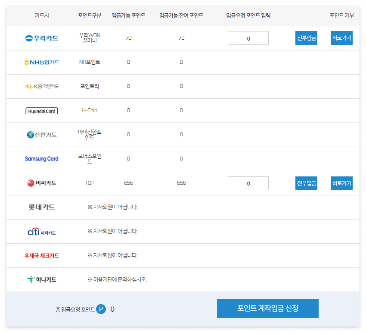Click 바로가기 in the TOP points row
Image resolution: width=366 pixels, height=333 pixels.
(341, 183)
